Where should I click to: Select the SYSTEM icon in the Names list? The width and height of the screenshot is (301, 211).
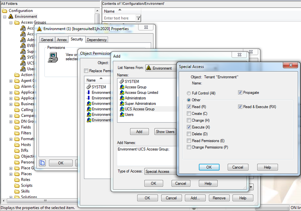click(122, 81)
